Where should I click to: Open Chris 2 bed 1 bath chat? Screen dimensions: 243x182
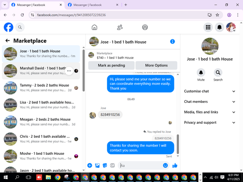point(41,139)
